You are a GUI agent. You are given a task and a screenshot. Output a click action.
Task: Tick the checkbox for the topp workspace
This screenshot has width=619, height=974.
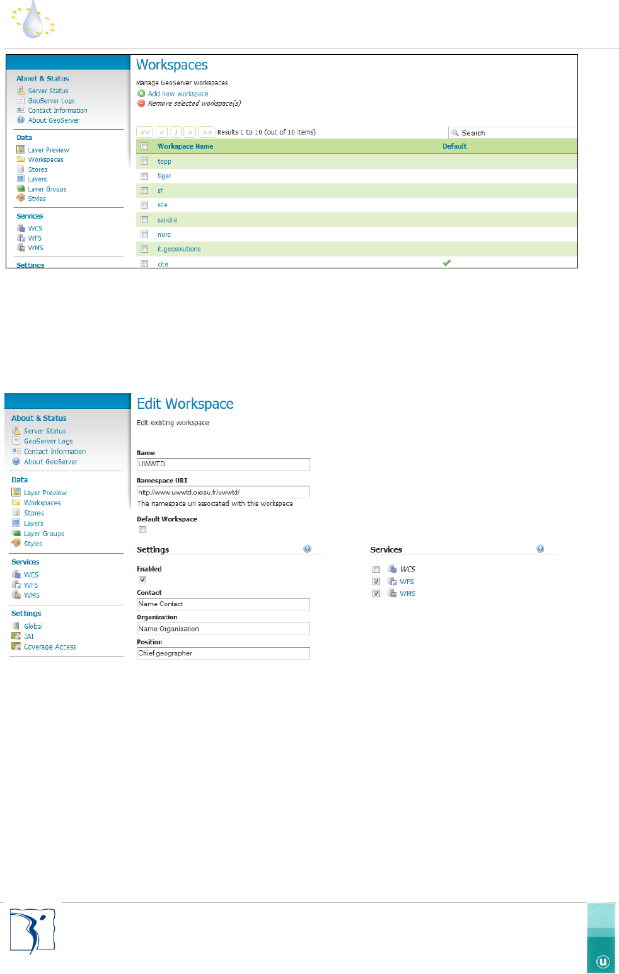click(144, 161)
